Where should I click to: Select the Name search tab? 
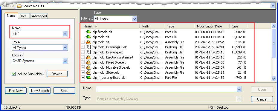11,16
